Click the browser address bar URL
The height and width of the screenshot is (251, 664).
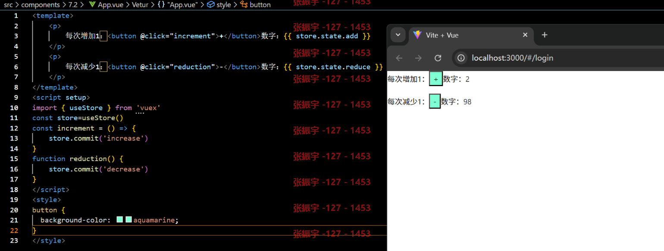point(512,58)
